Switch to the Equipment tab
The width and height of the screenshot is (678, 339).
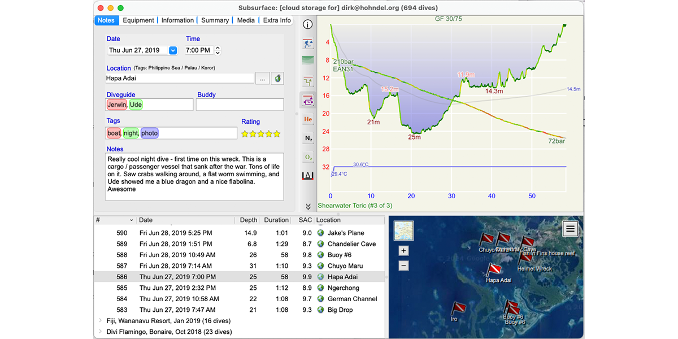138,20
